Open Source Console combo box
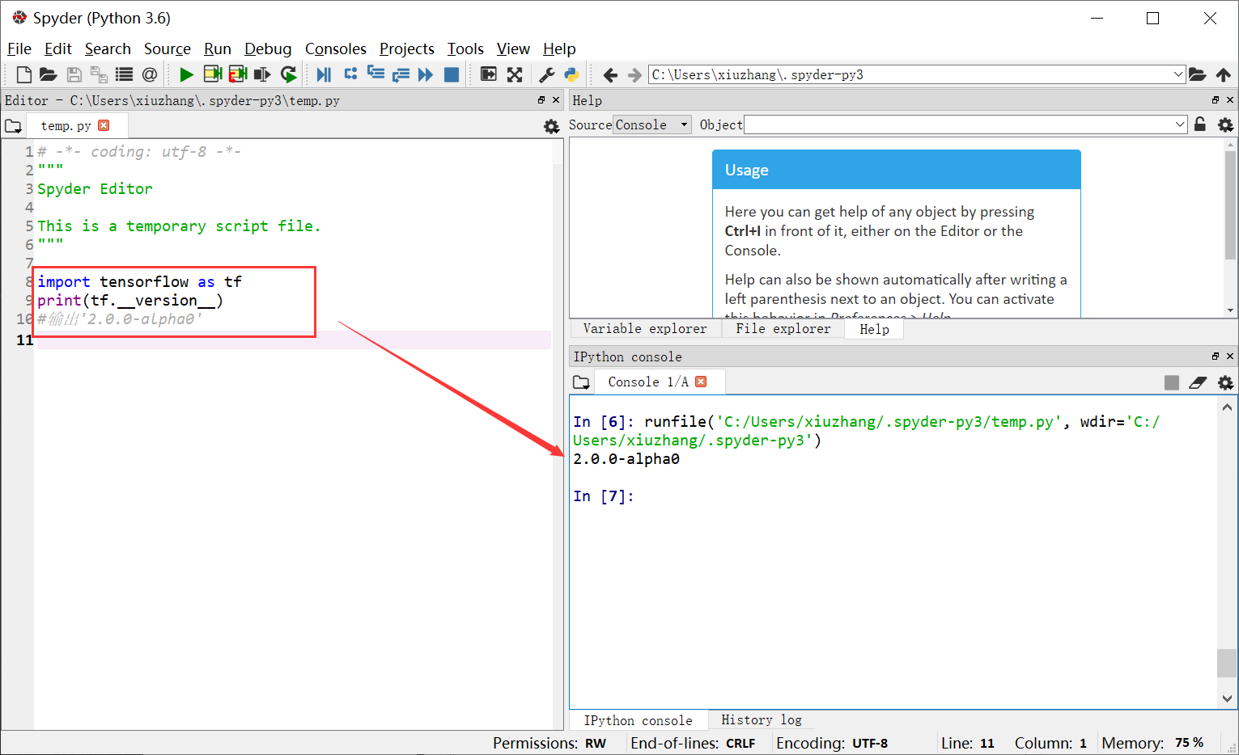 (x=652, y=124)
